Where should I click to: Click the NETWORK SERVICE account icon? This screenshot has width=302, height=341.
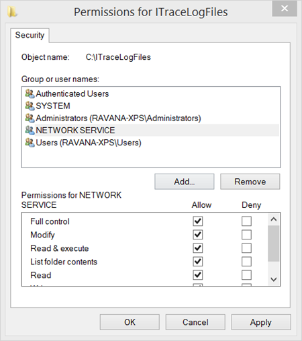coord(30,130)
